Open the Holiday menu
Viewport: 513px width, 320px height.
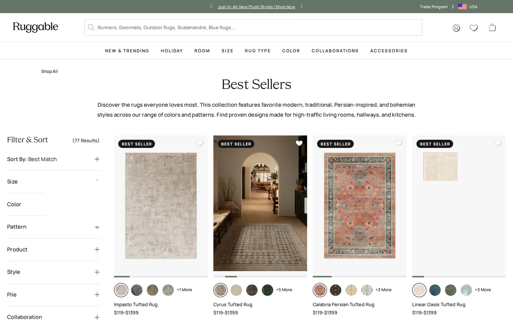(x=172, y=51)
